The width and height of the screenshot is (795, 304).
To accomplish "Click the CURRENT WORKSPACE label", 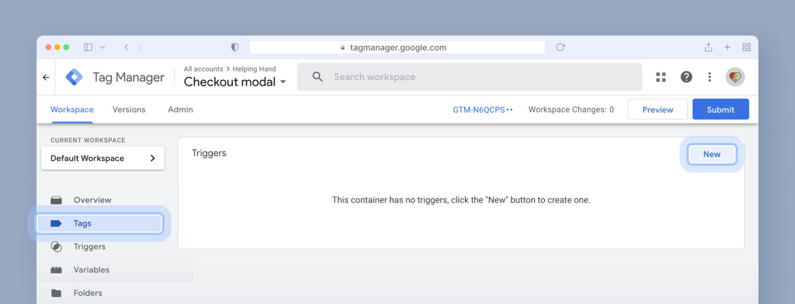I will pyautogui.click(x=88, y=140).
